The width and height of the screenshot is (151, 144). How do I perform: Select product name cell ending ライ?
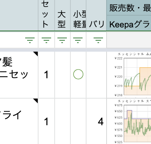click(x=19, y=121)
